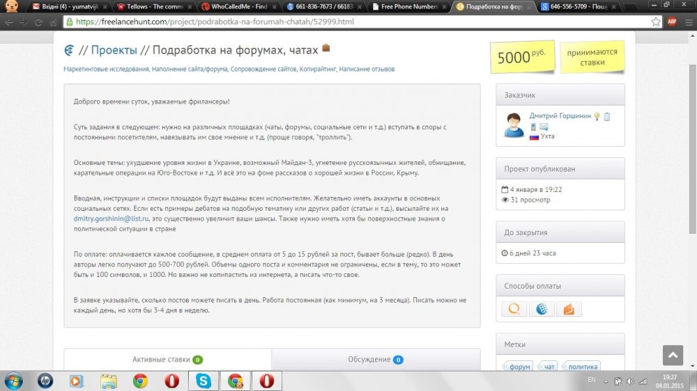Open the Обсуждение tab
697x391 pixels.
pos(376,360)
